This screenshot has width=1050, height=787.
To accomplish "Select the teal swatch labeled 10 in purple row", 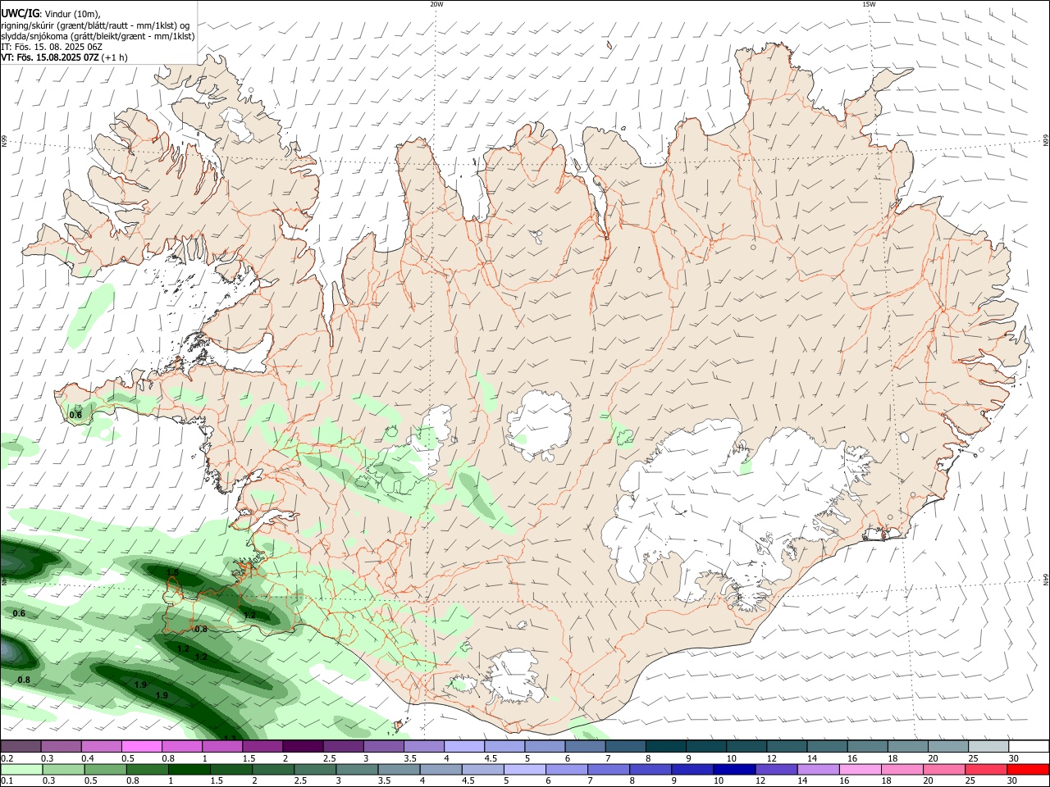I will 745,747.
